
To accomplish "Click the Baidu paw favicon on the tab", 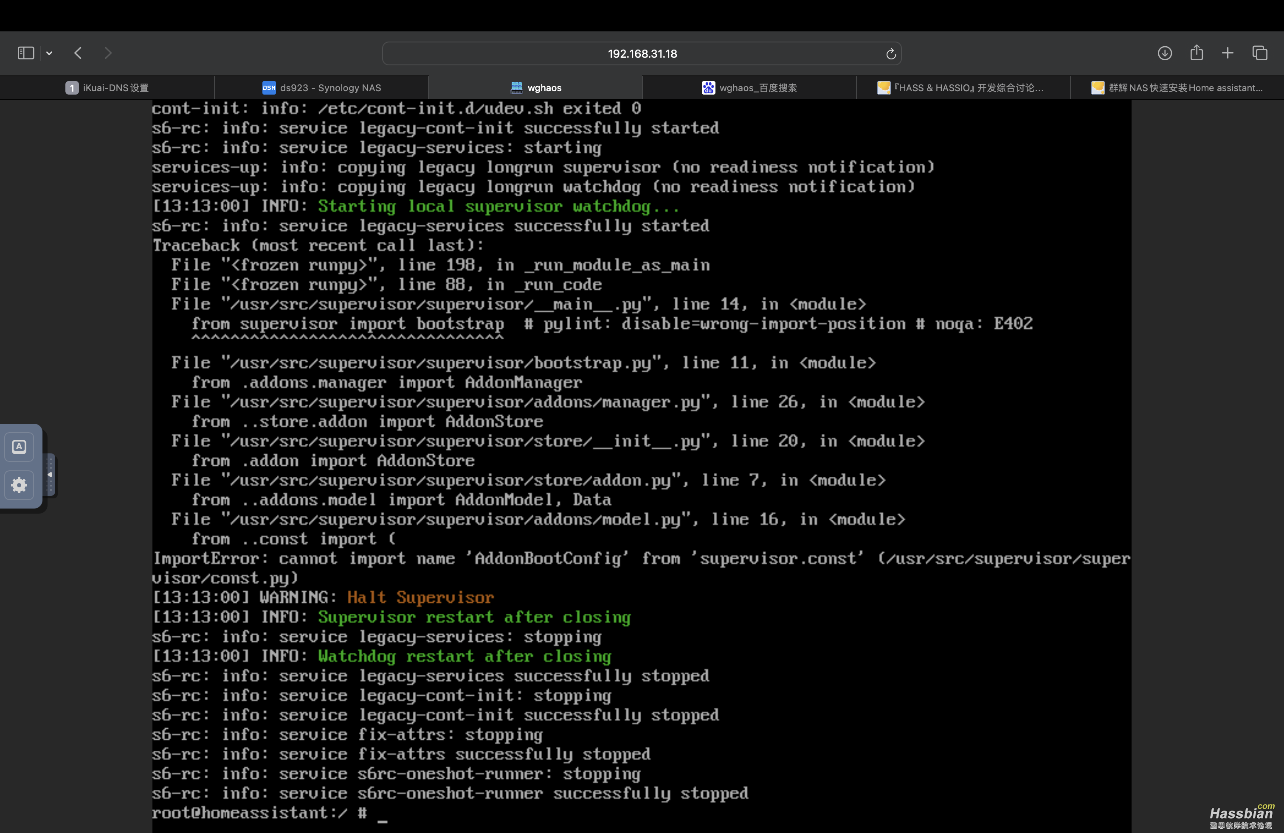I will coord(708,88).
